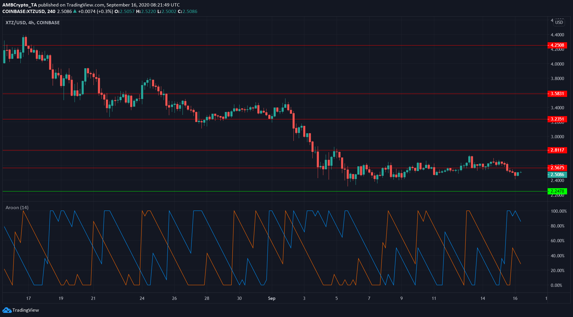Click the USD currency label button
The width and height of the screenshot is (573, 317).
[x=559, y=22]
